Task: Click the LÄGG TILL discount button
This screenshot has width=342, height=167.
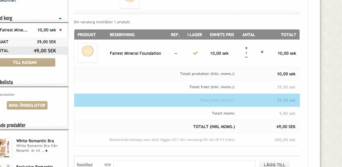Action: point(274,165)
